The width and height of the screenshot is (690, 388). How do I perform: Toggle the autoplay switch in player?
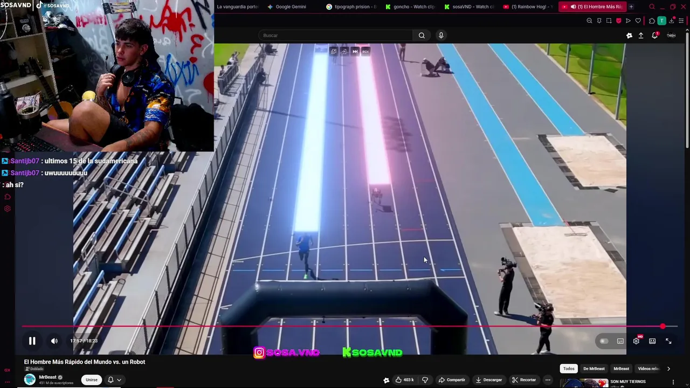point(604,341)
